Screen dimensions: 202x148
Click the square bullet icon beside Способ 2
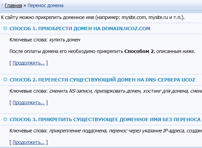[5, 80]
